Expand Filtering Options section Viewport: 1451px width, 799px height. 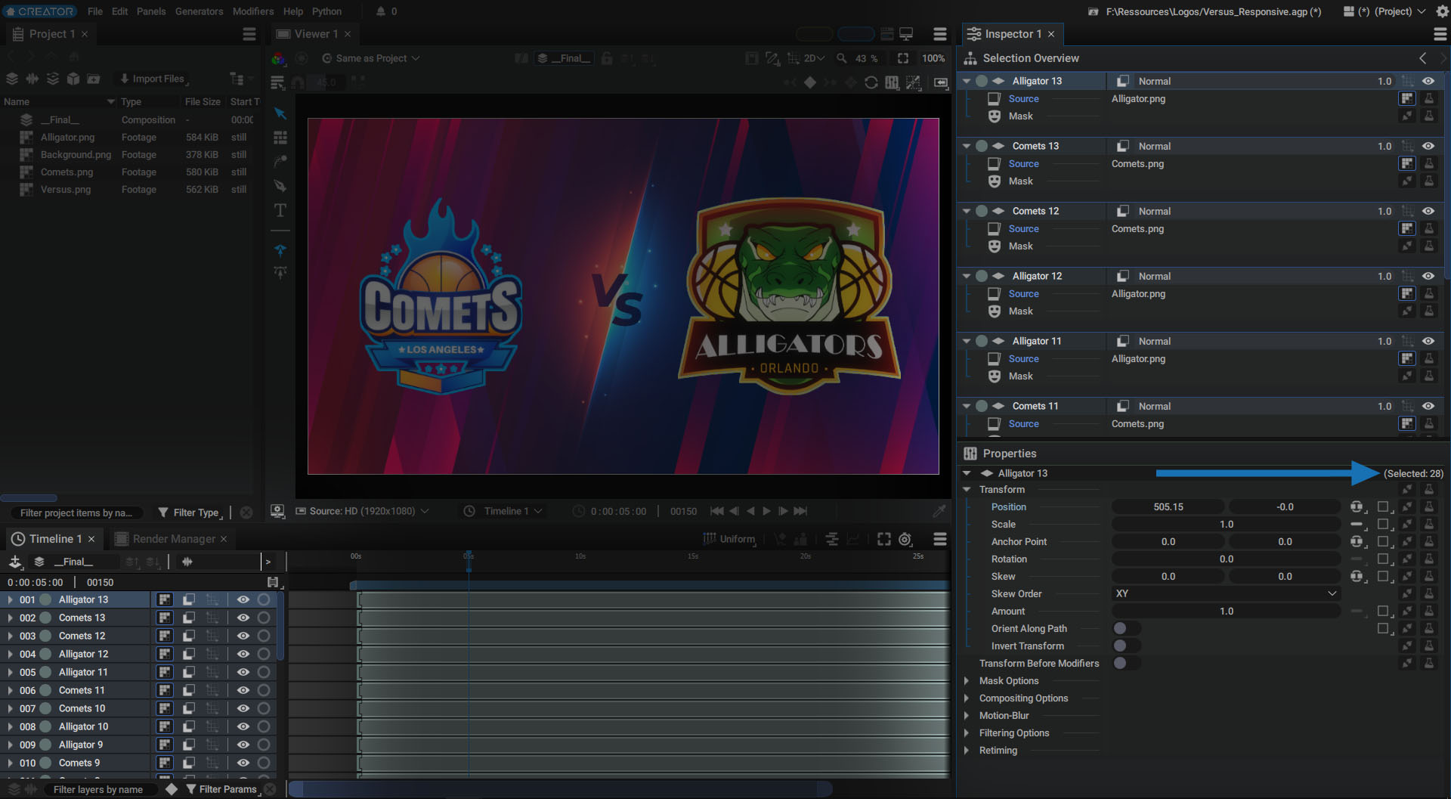[967, 733]
